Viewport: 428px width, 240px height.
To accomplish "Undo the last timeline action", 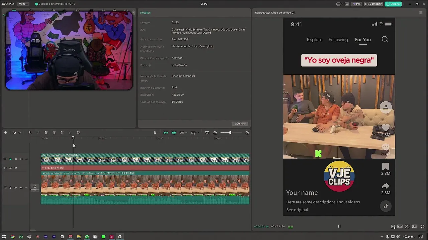I will click(30, 133).
